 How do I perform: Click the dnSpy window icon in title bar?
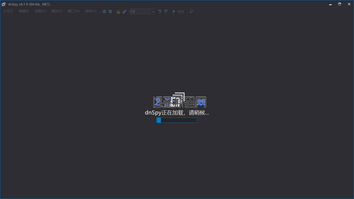pyautogui.click(x=4, y=4)
